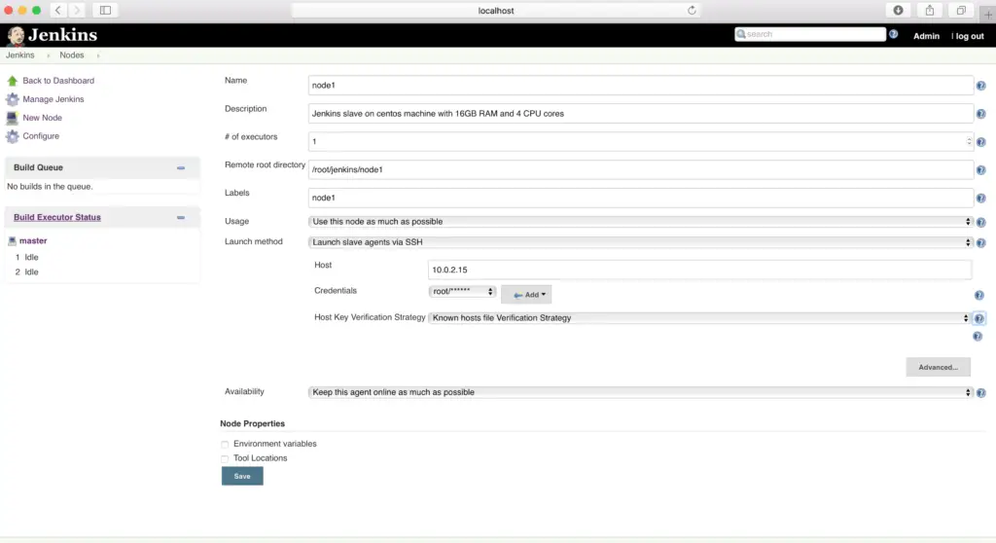The width and height of the screenshot is (996, 543).
Task: Click the number of executors stepper
Action: 969,141
